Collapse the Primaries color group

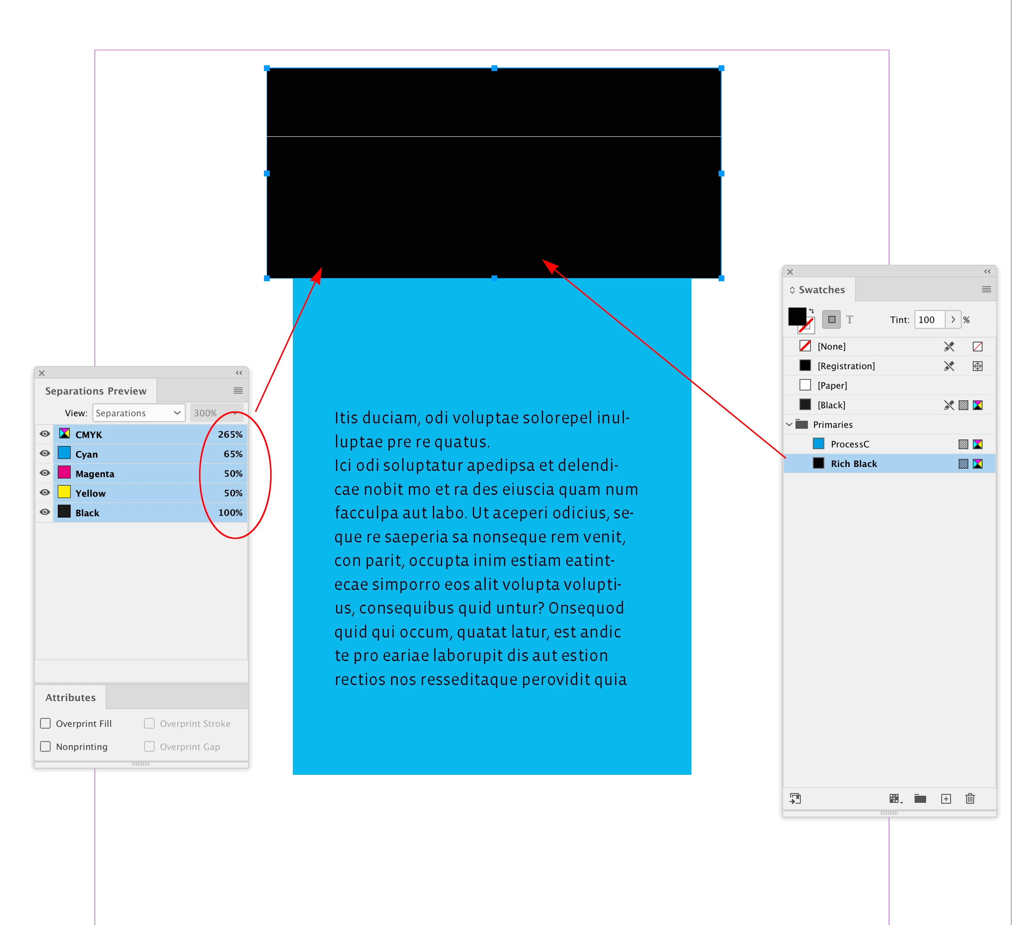pos(789,424)
